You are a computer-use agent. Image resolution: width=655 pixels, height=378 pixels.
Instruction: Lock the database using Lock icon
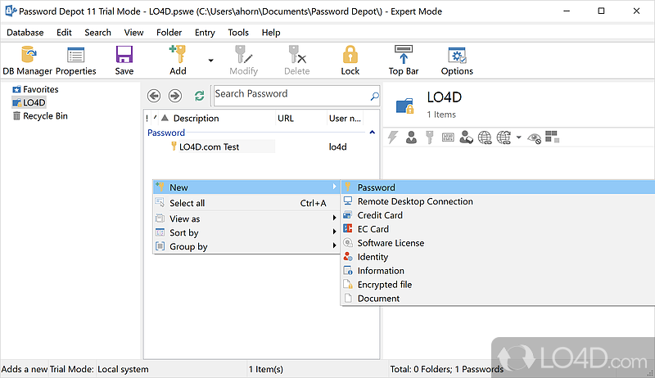point(350,61)
